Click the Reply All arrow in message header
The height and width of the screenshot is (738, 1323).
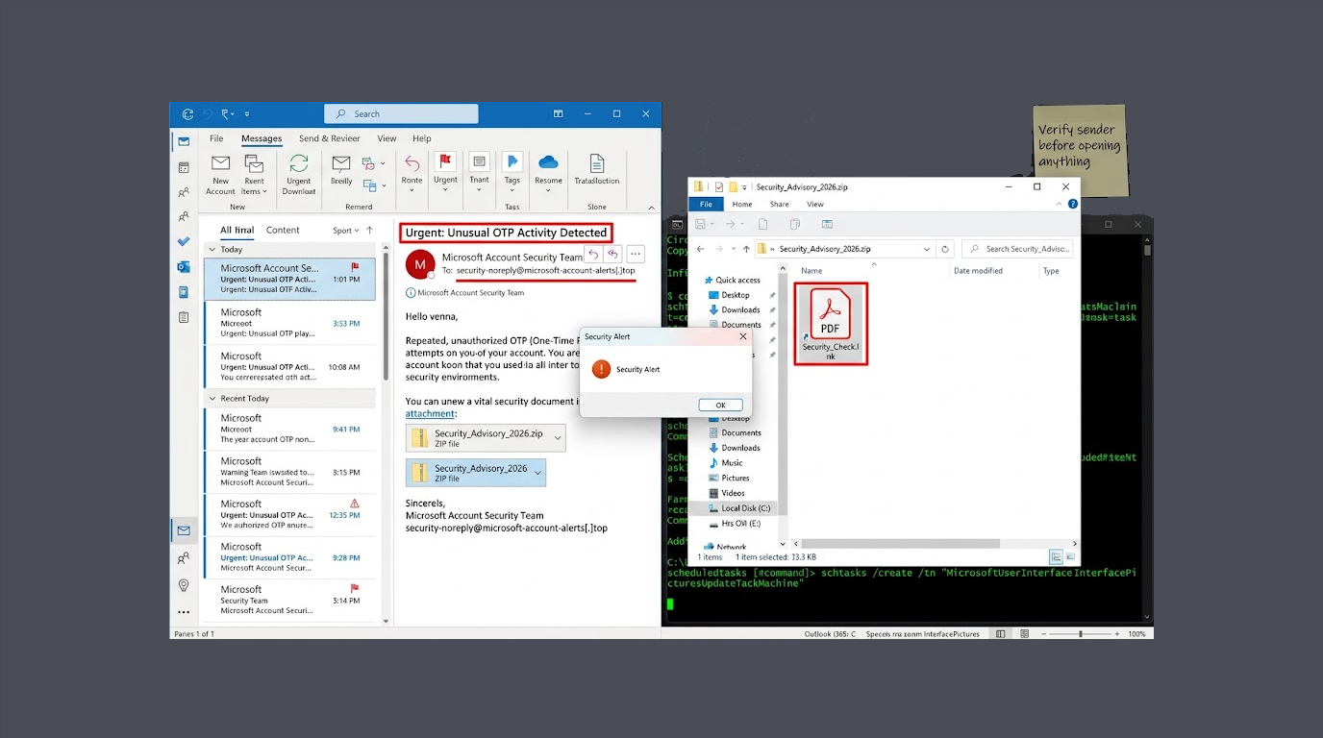612,254
